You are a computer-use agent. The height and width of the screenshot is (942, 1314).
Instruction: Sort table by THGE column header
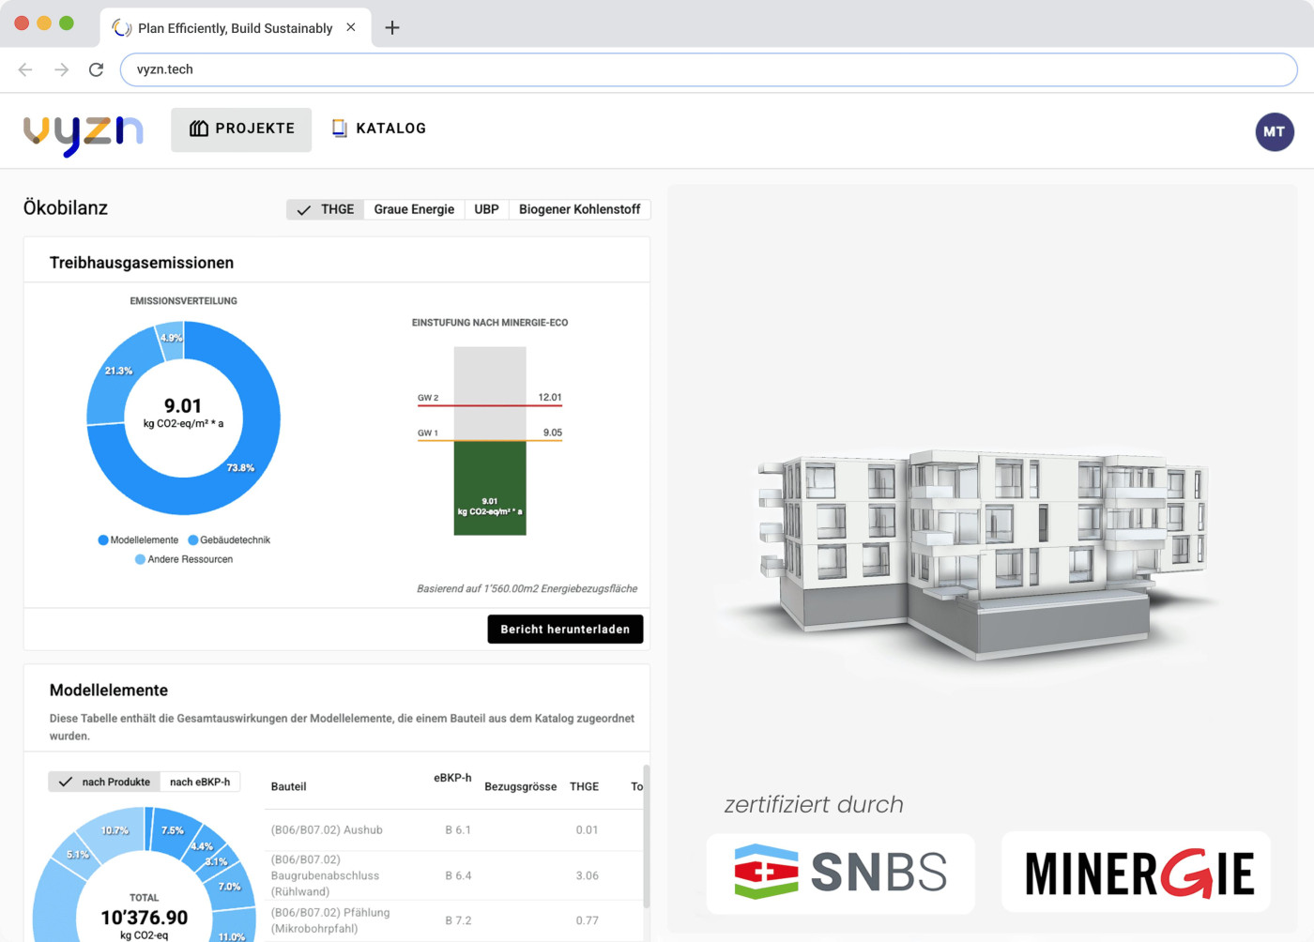584,787
